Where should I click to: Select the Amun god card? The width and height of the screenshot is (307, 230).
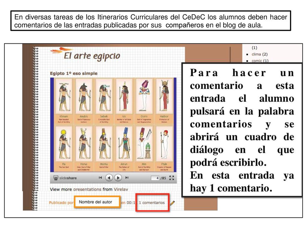coord(124,149)
